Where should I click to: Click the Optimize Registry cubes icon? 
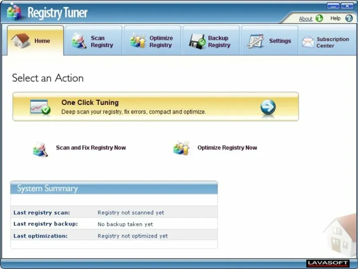pyautogui.click(x=138, y=41)
